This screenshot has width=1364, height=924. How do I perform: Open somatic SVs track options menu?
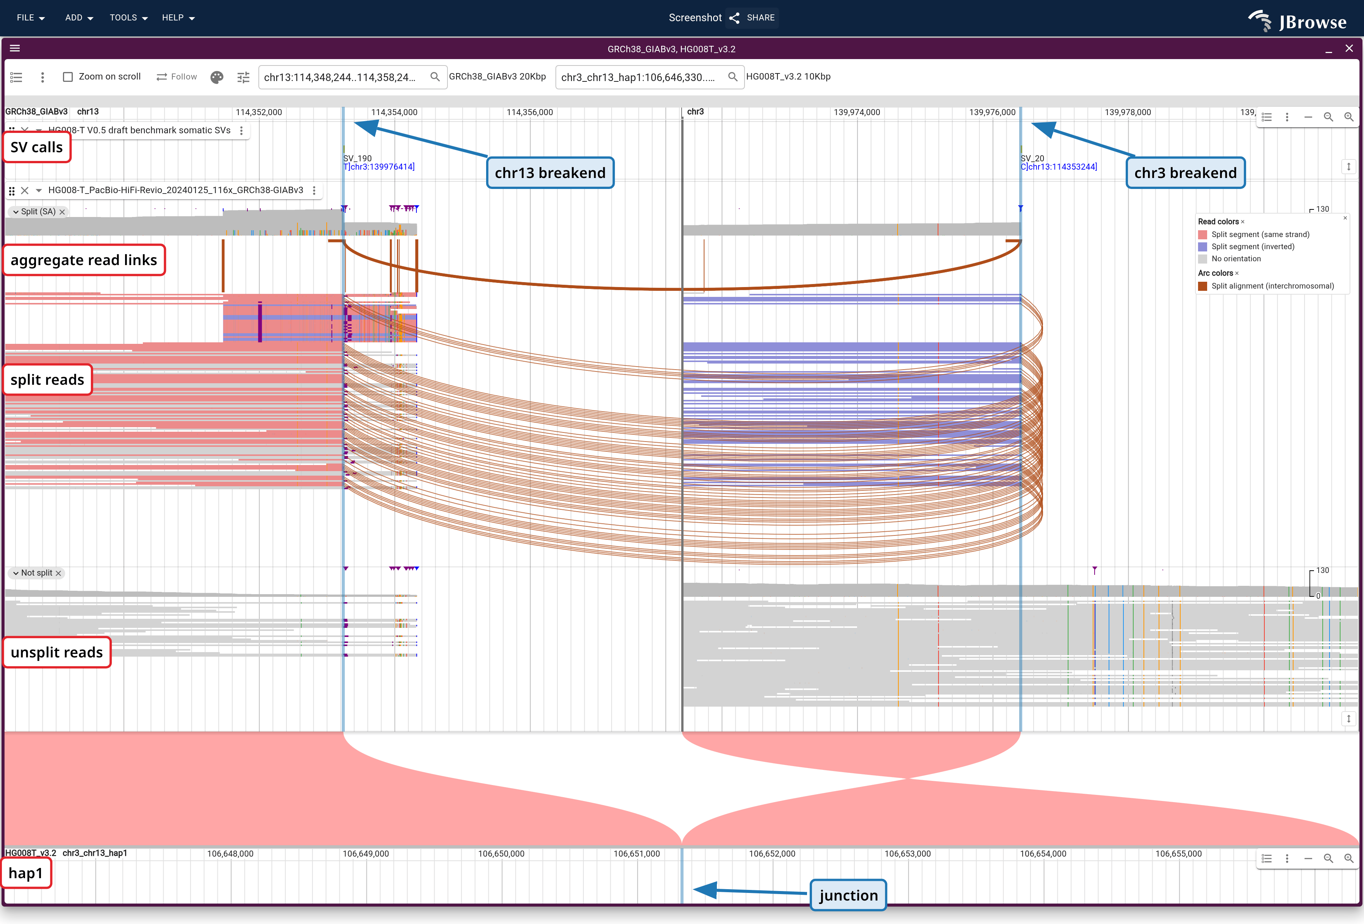coord(241,131)
